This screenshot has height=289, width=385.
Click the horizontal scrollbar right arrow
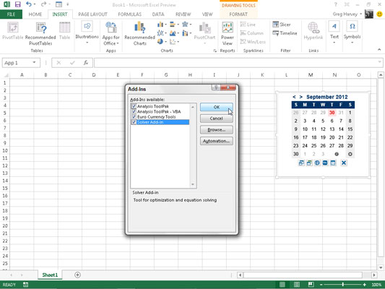(x=374, y=275)
